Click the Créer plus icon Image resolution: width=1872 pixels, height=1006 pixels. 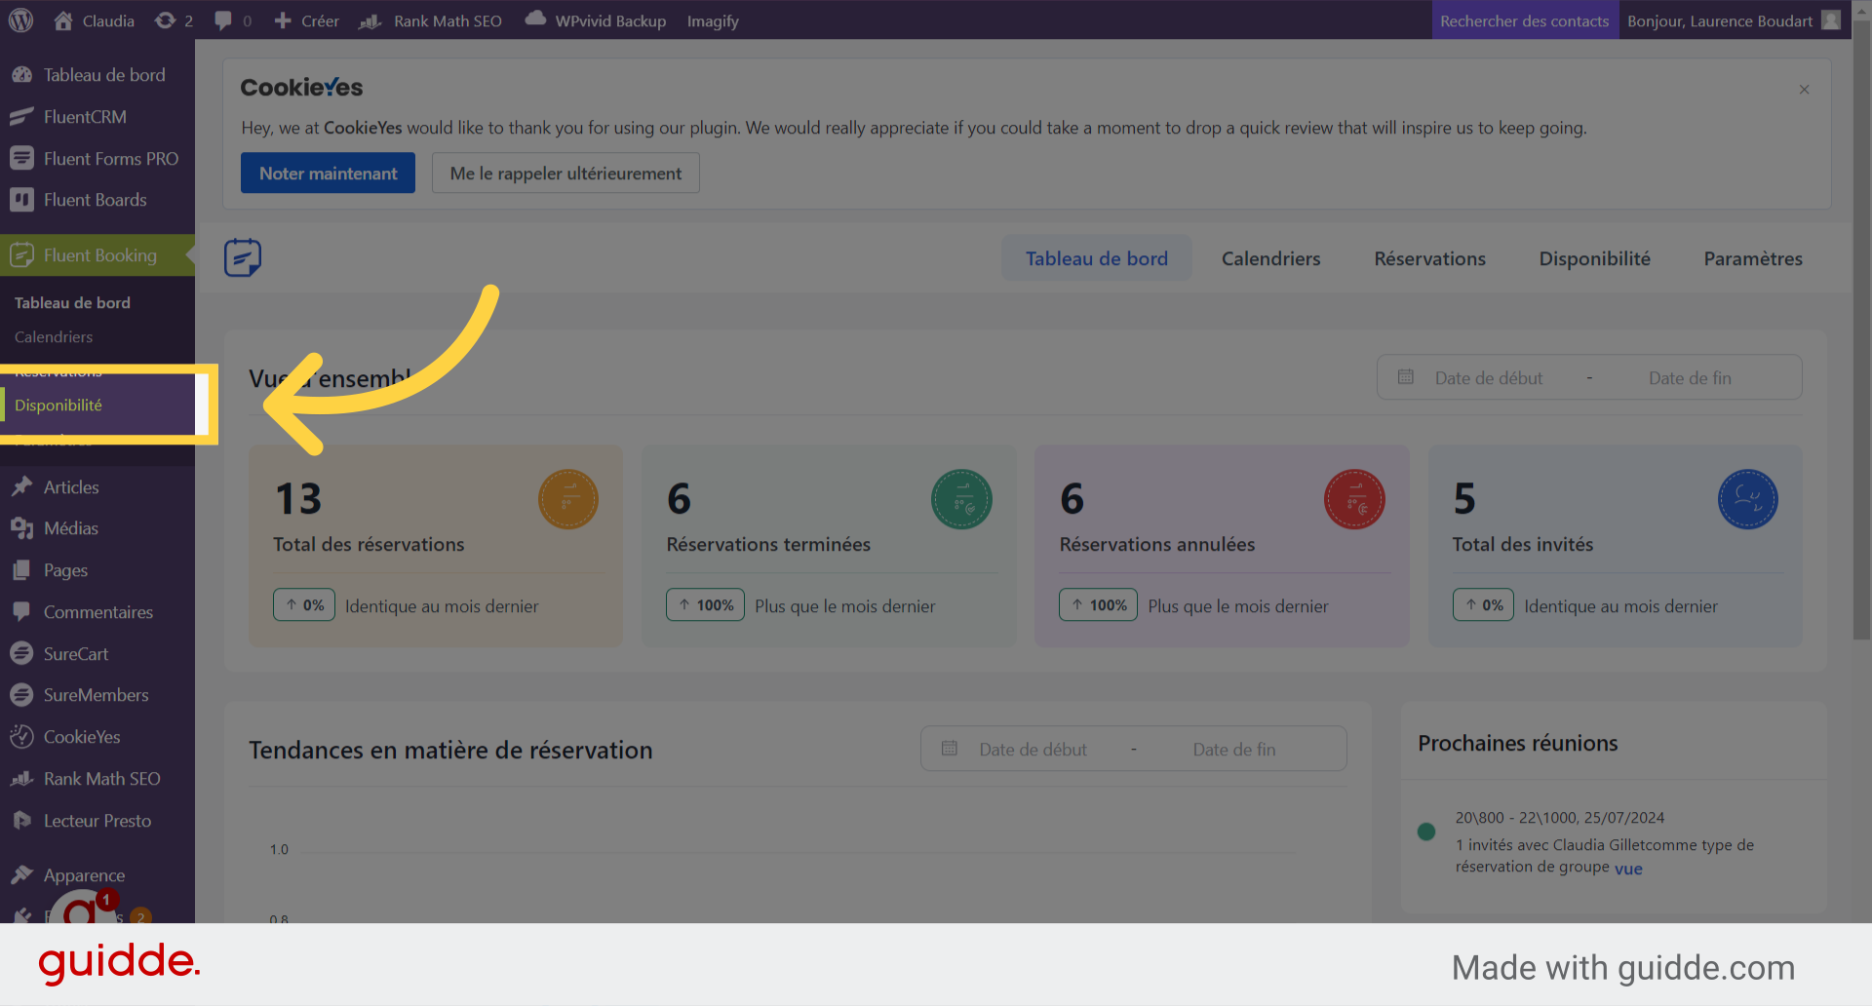283,20
